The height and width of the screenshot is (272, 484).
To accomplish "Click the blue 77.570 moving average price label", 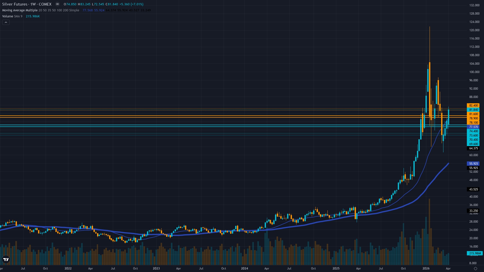I will 473,127.
